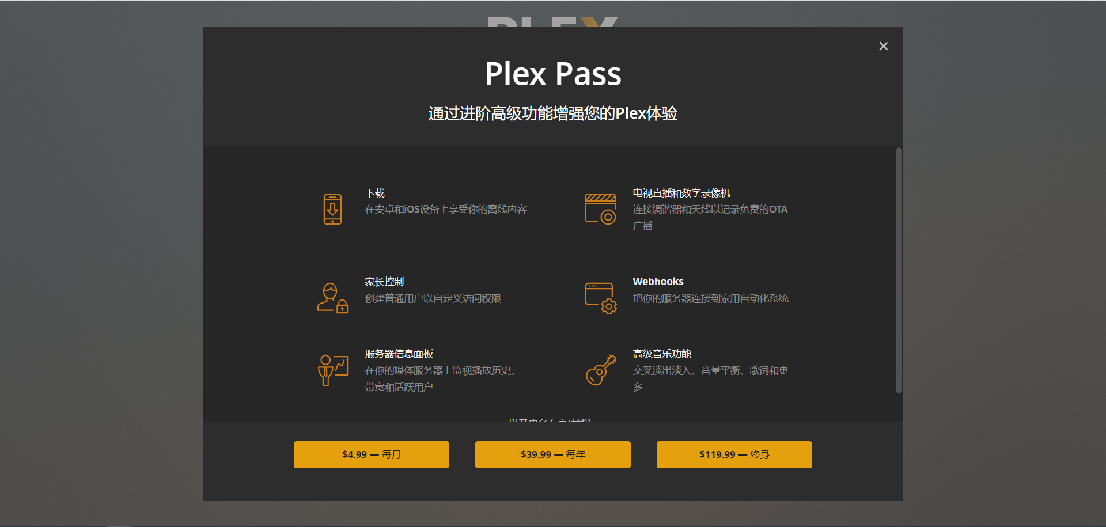
Task: Click the '高级音乐功能' feature title
Action: (662, 354)
